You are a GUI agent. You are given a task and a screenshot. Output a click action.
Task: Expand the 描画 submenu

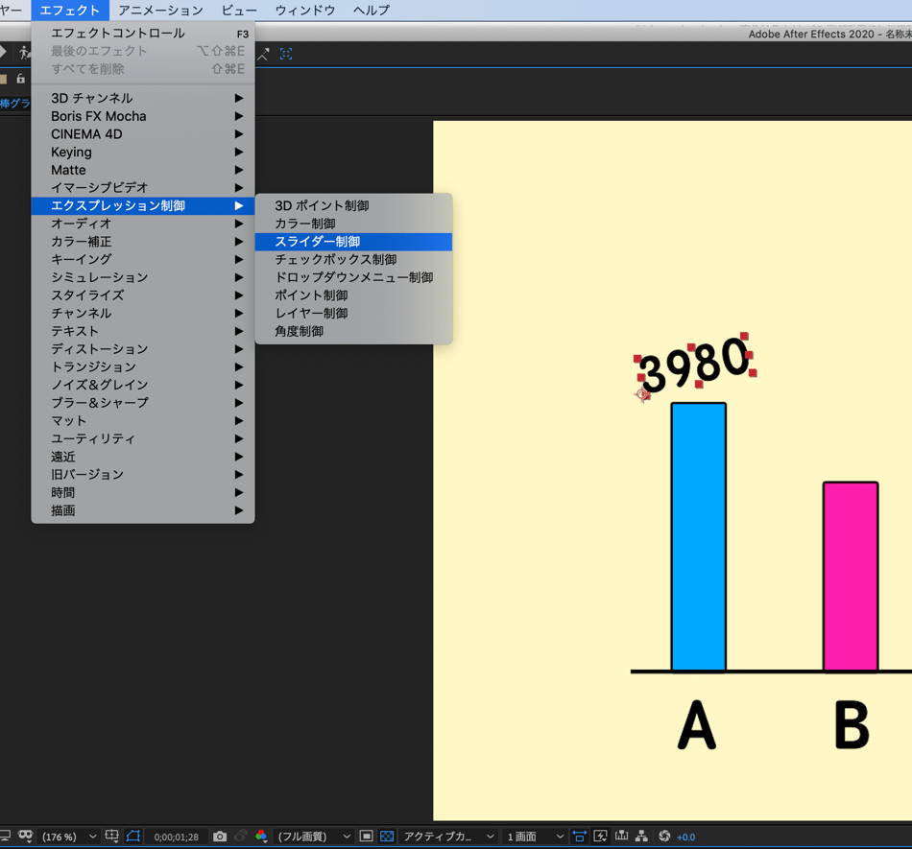pos(143,510)
